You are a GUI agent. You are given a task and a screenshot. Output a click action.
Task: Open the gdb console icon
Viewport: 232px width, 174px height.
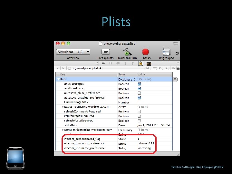pyautogui.click(x=149, y=63)
